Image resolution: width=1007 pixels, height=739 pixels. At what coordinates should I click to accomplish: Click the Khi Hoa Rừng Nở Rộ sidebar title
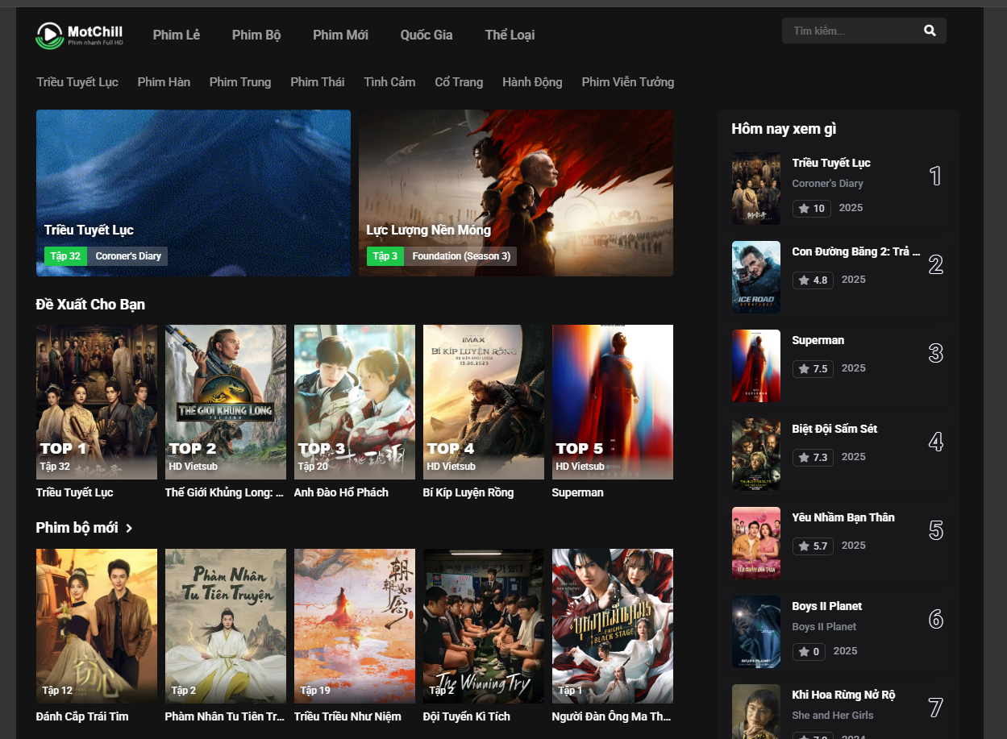(843, 695)
